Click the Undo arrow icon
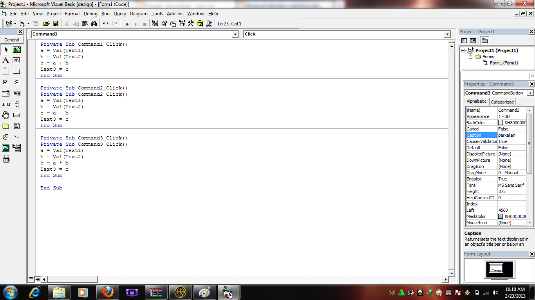535x300 pixels. coord(105,23)
